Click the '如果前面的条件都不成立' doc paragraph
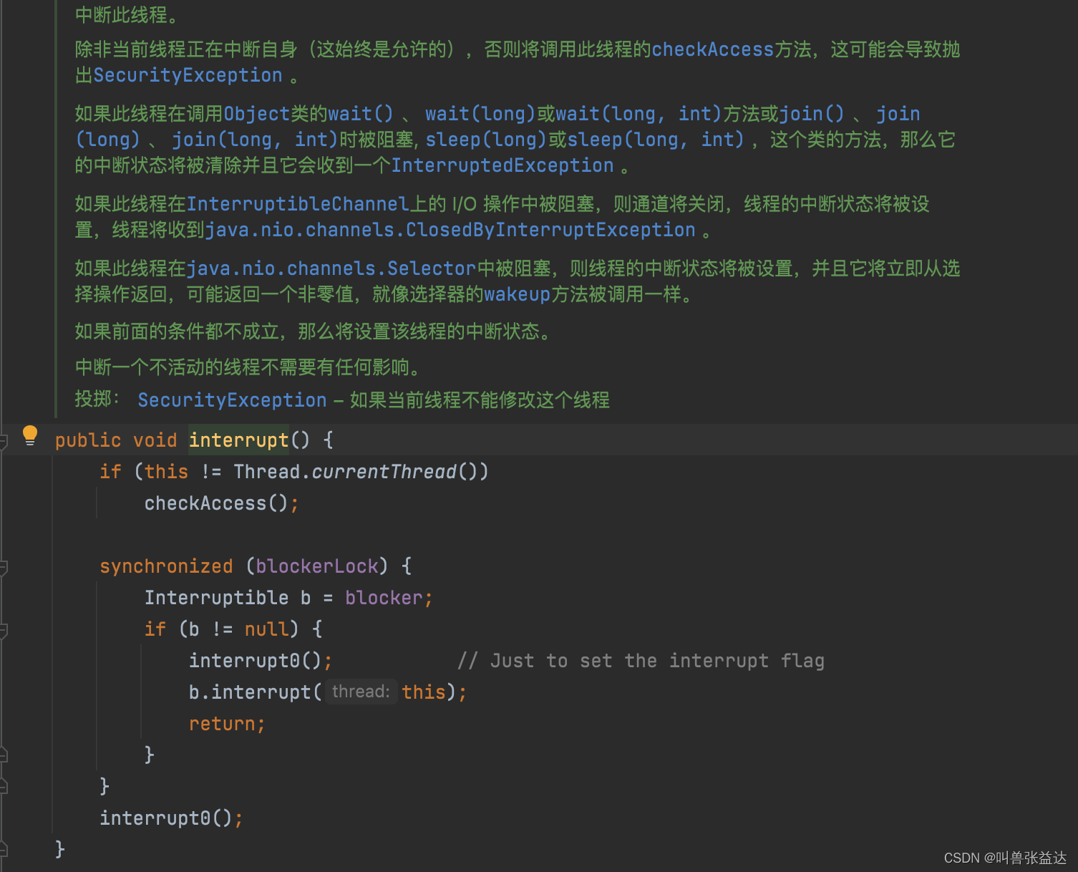This screenshot has height=872, width=1078. tap(314, 331)
